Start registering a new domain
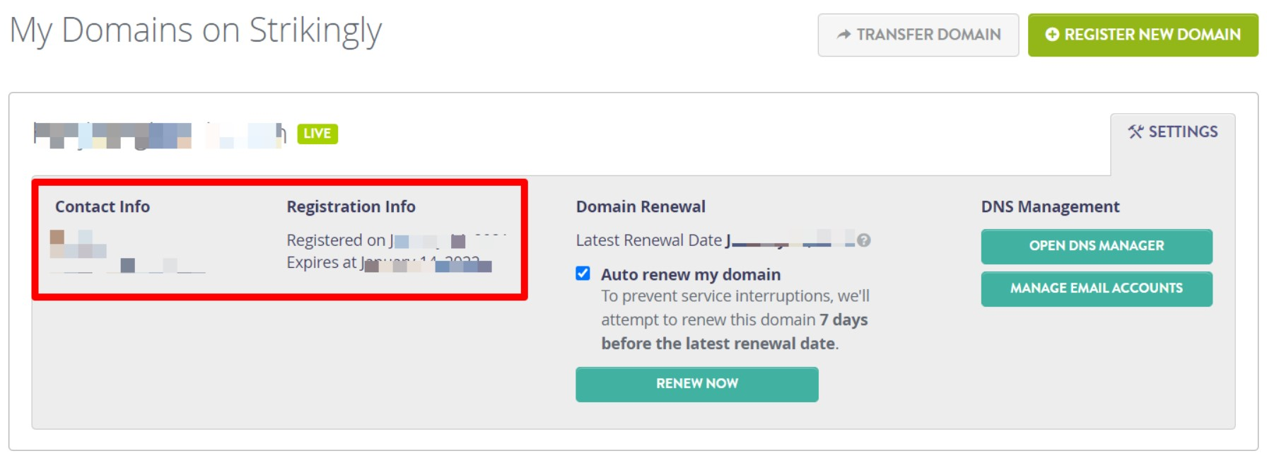Image resolution: width=1267 pixels, height=463 pixels. tap(1143, 33)
